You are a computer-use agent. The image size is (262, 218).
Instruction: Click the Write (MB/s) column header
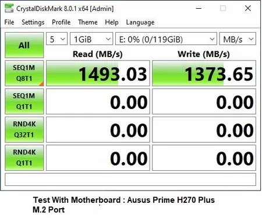pos(204,54)
